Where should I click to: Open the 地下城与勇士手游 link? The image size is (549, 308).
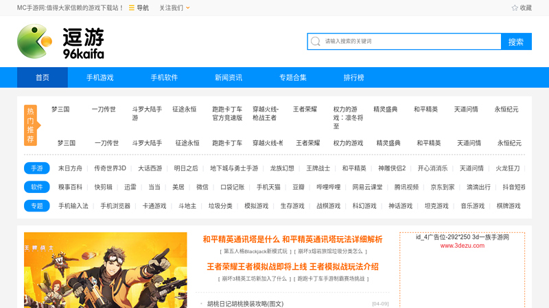234,168
